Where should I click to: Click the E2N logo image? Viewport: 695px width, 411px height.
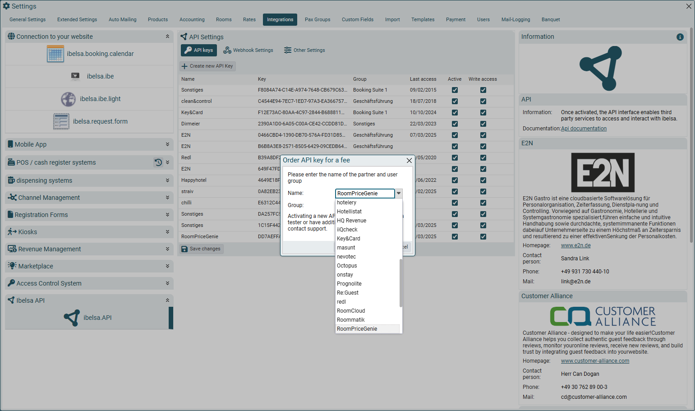coord(603,172)
